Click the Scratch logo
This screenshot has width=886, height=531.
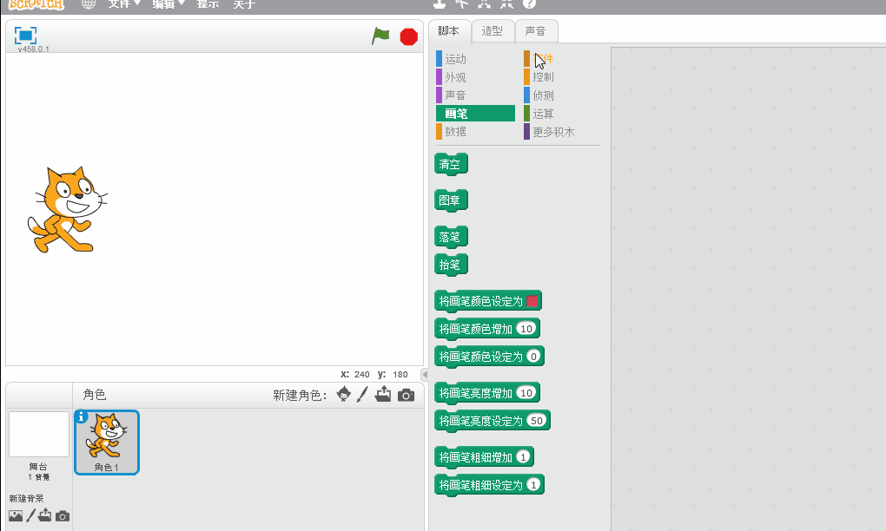(x=36, y=4)
